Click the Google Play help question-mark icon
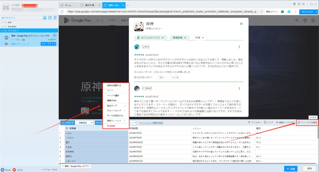 click(305, 20)
